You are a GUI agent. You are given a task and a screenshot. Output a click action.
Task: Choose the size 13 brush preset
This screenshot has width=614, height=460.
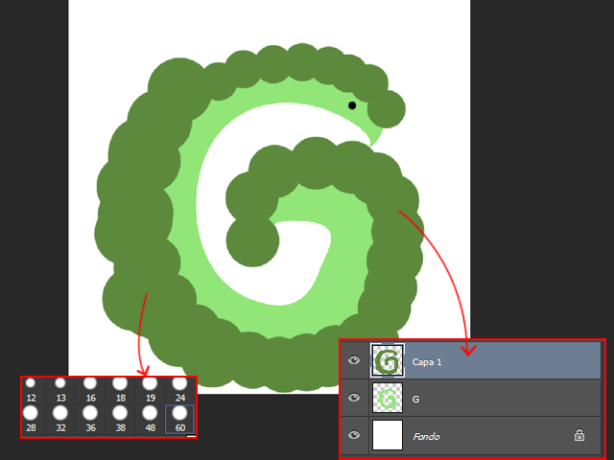pos(60,390)
